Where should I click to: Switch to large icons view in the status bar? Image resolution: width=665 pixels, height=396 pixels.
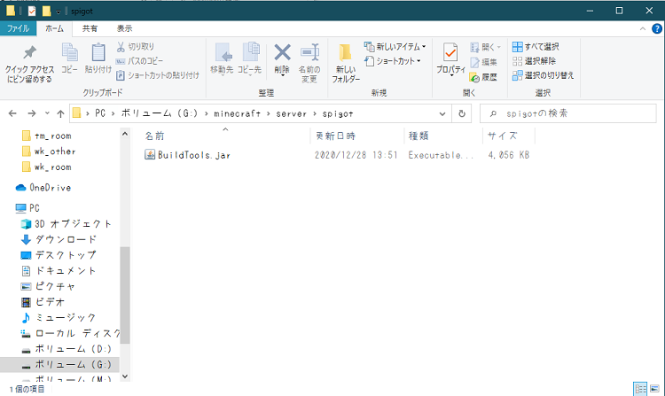(x=653, y=389)
